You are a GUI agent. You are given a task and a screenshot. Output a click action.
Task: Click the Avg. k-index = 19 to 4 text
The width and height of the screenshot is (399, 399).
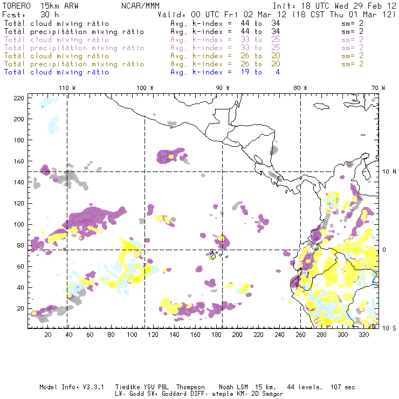[225, 72]
